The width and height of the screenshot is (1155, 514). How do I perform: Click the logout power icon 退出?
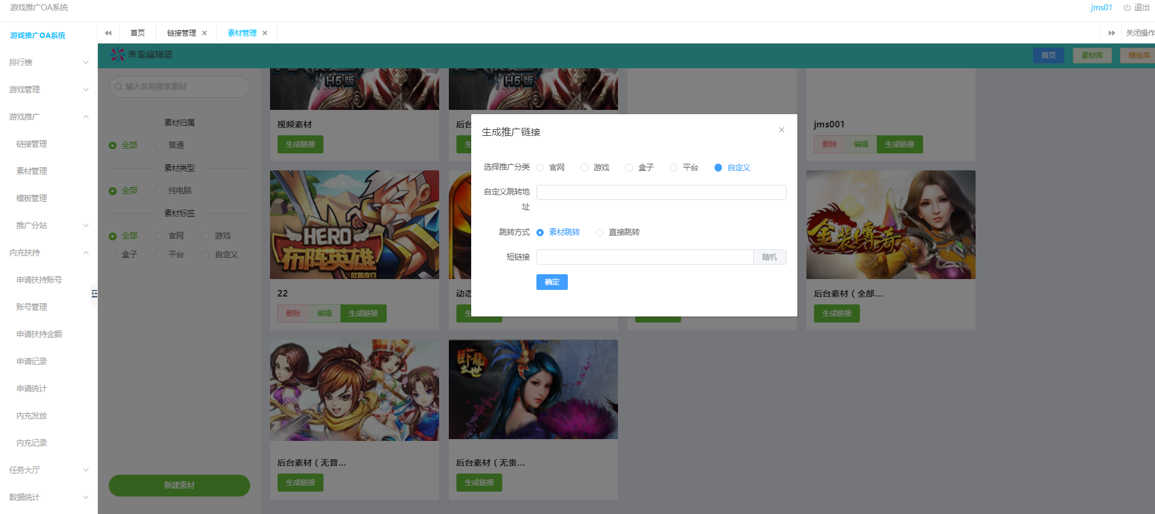(x=1127, y=8)
